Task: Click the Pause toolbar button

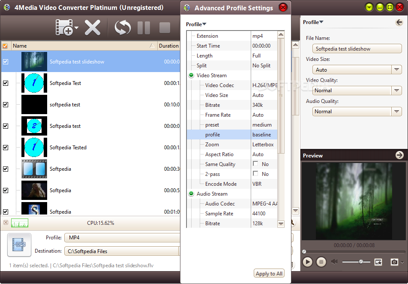Action: (x=144, y=27)
